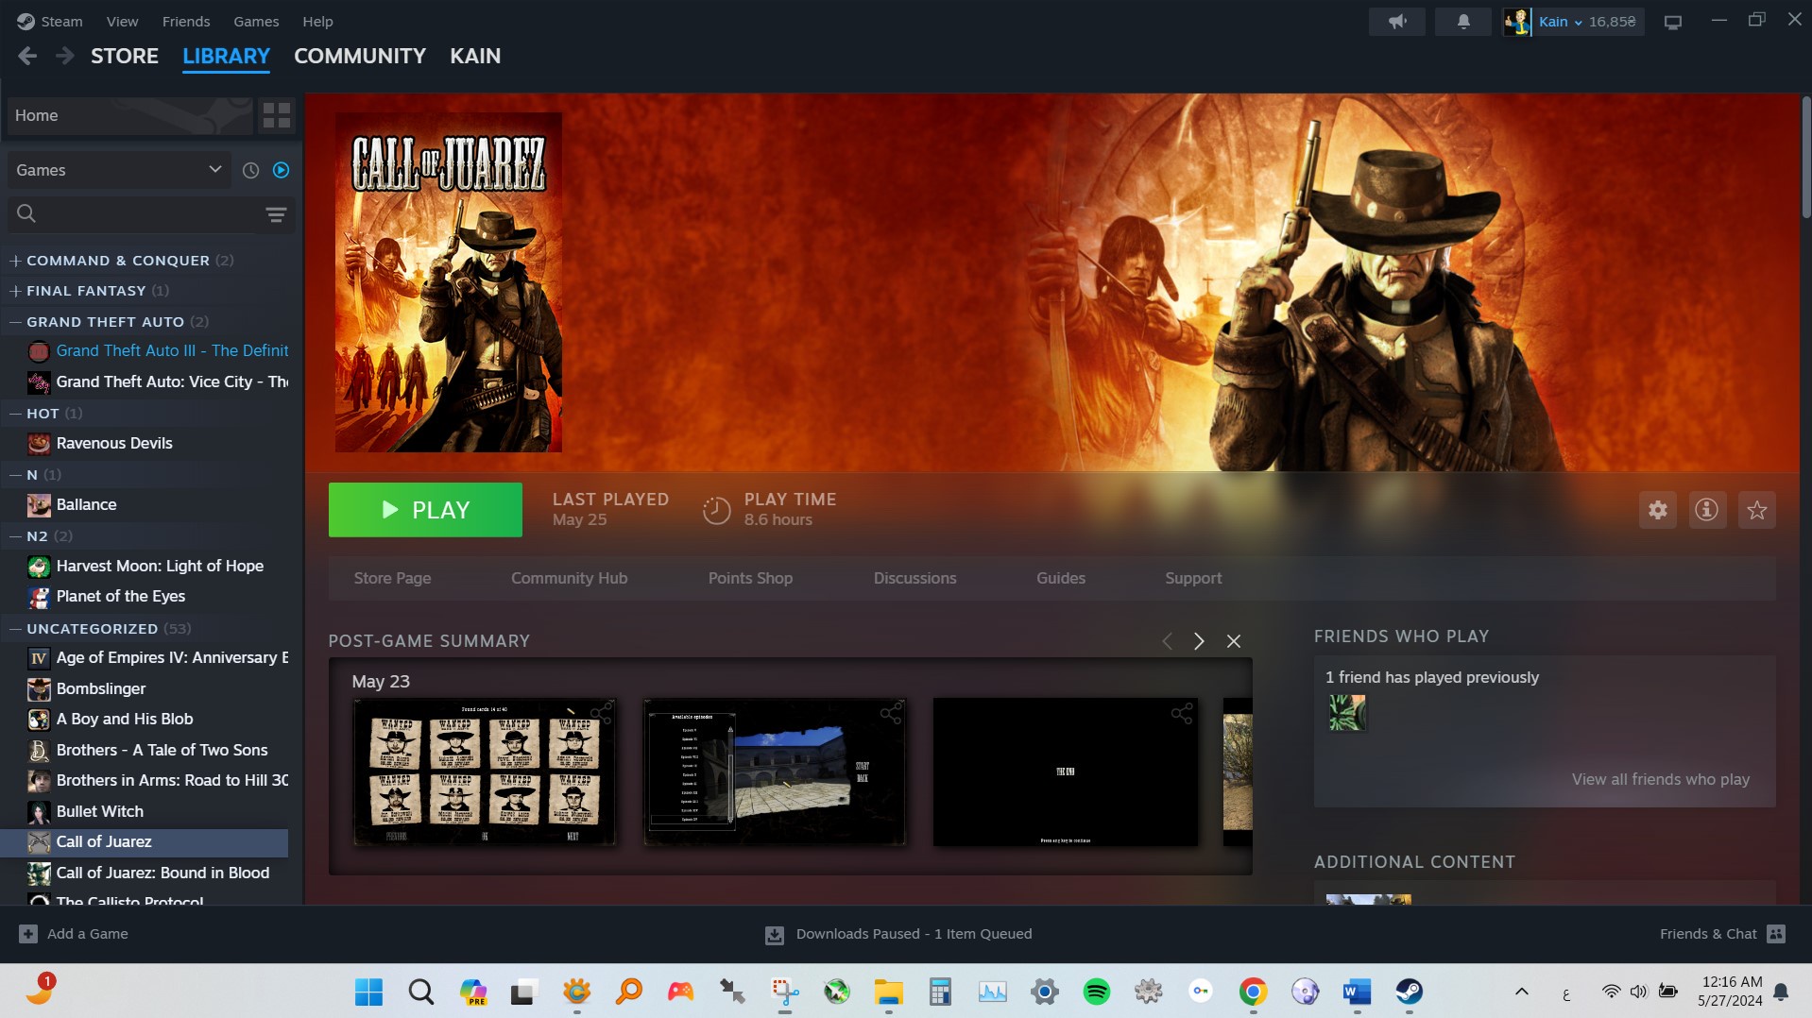Screen dimensions: 1812x1018
Task: Select Ravenous Devils in the library
Action: (114, 443)
